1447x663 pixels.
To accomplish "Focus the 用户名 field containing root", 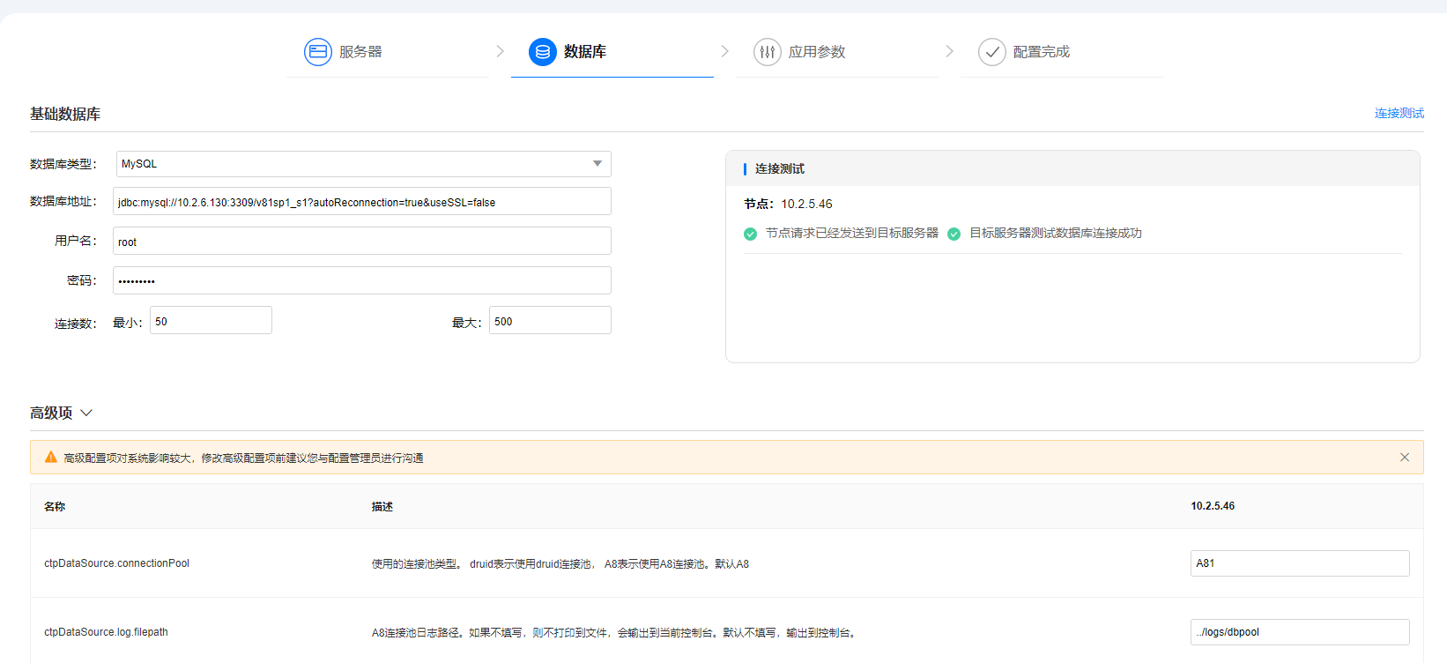I will pos(361,242).
